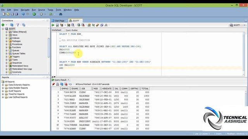Click the SQL Tuning Advisor icon

pos(73,25)
